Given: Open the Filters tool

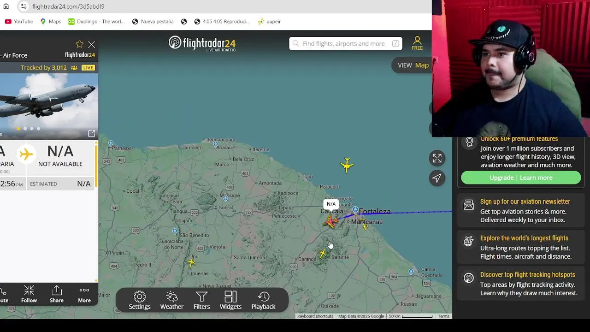Looking at the screenshot, I should 201,300.
